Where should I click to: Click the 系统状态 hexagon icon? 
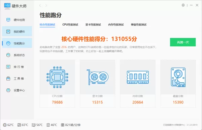point(8,55)
